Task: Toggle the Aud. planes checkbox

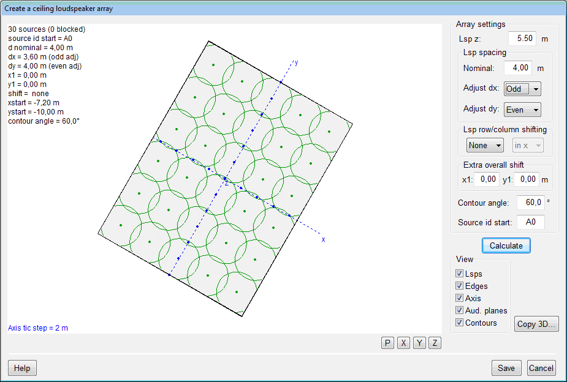Action: [x=460, y=310]
